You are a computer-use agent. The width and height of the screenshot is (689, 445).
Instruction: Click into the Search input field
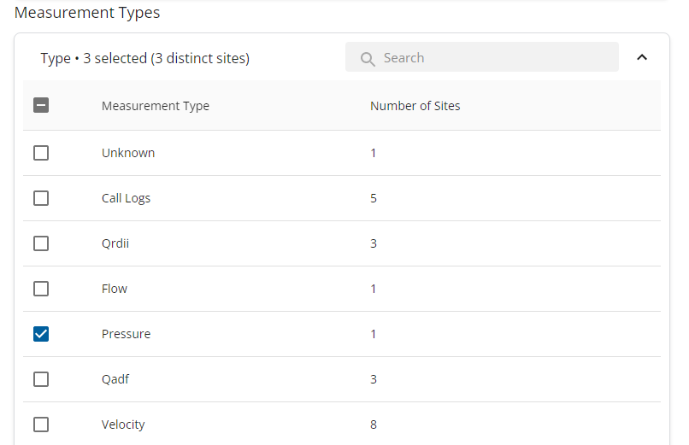click(x=496, y=58)
